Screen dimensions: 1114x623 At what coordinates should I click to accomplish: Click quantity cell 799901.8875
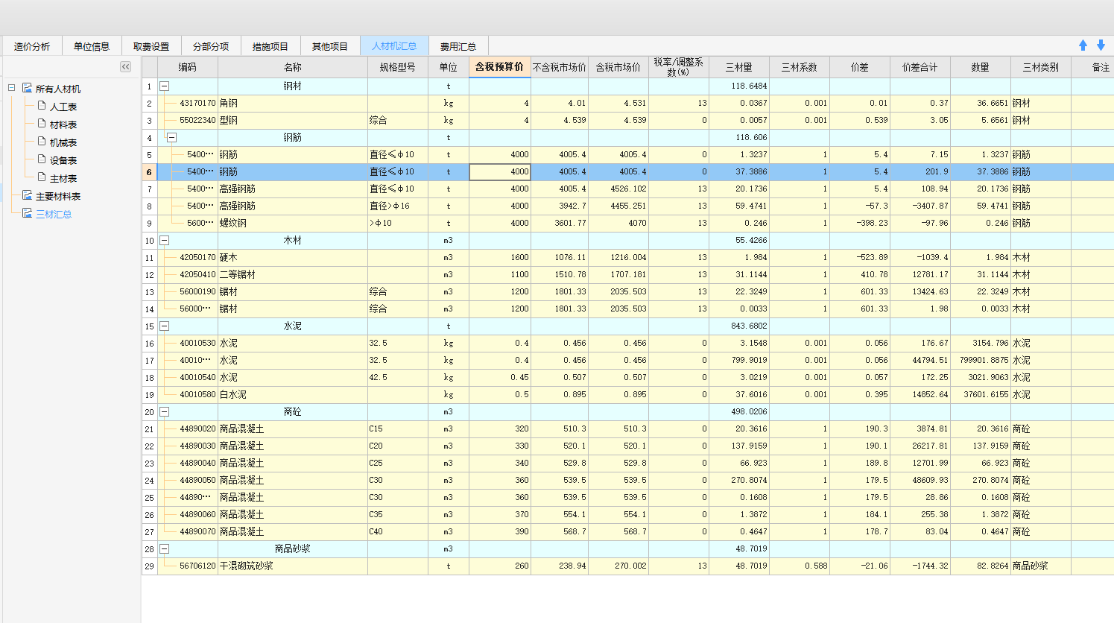[981, 361]
